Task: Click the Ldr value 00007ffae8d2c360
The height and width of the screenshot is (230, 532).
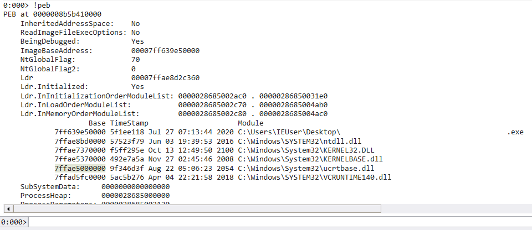Action: [165, 78]
